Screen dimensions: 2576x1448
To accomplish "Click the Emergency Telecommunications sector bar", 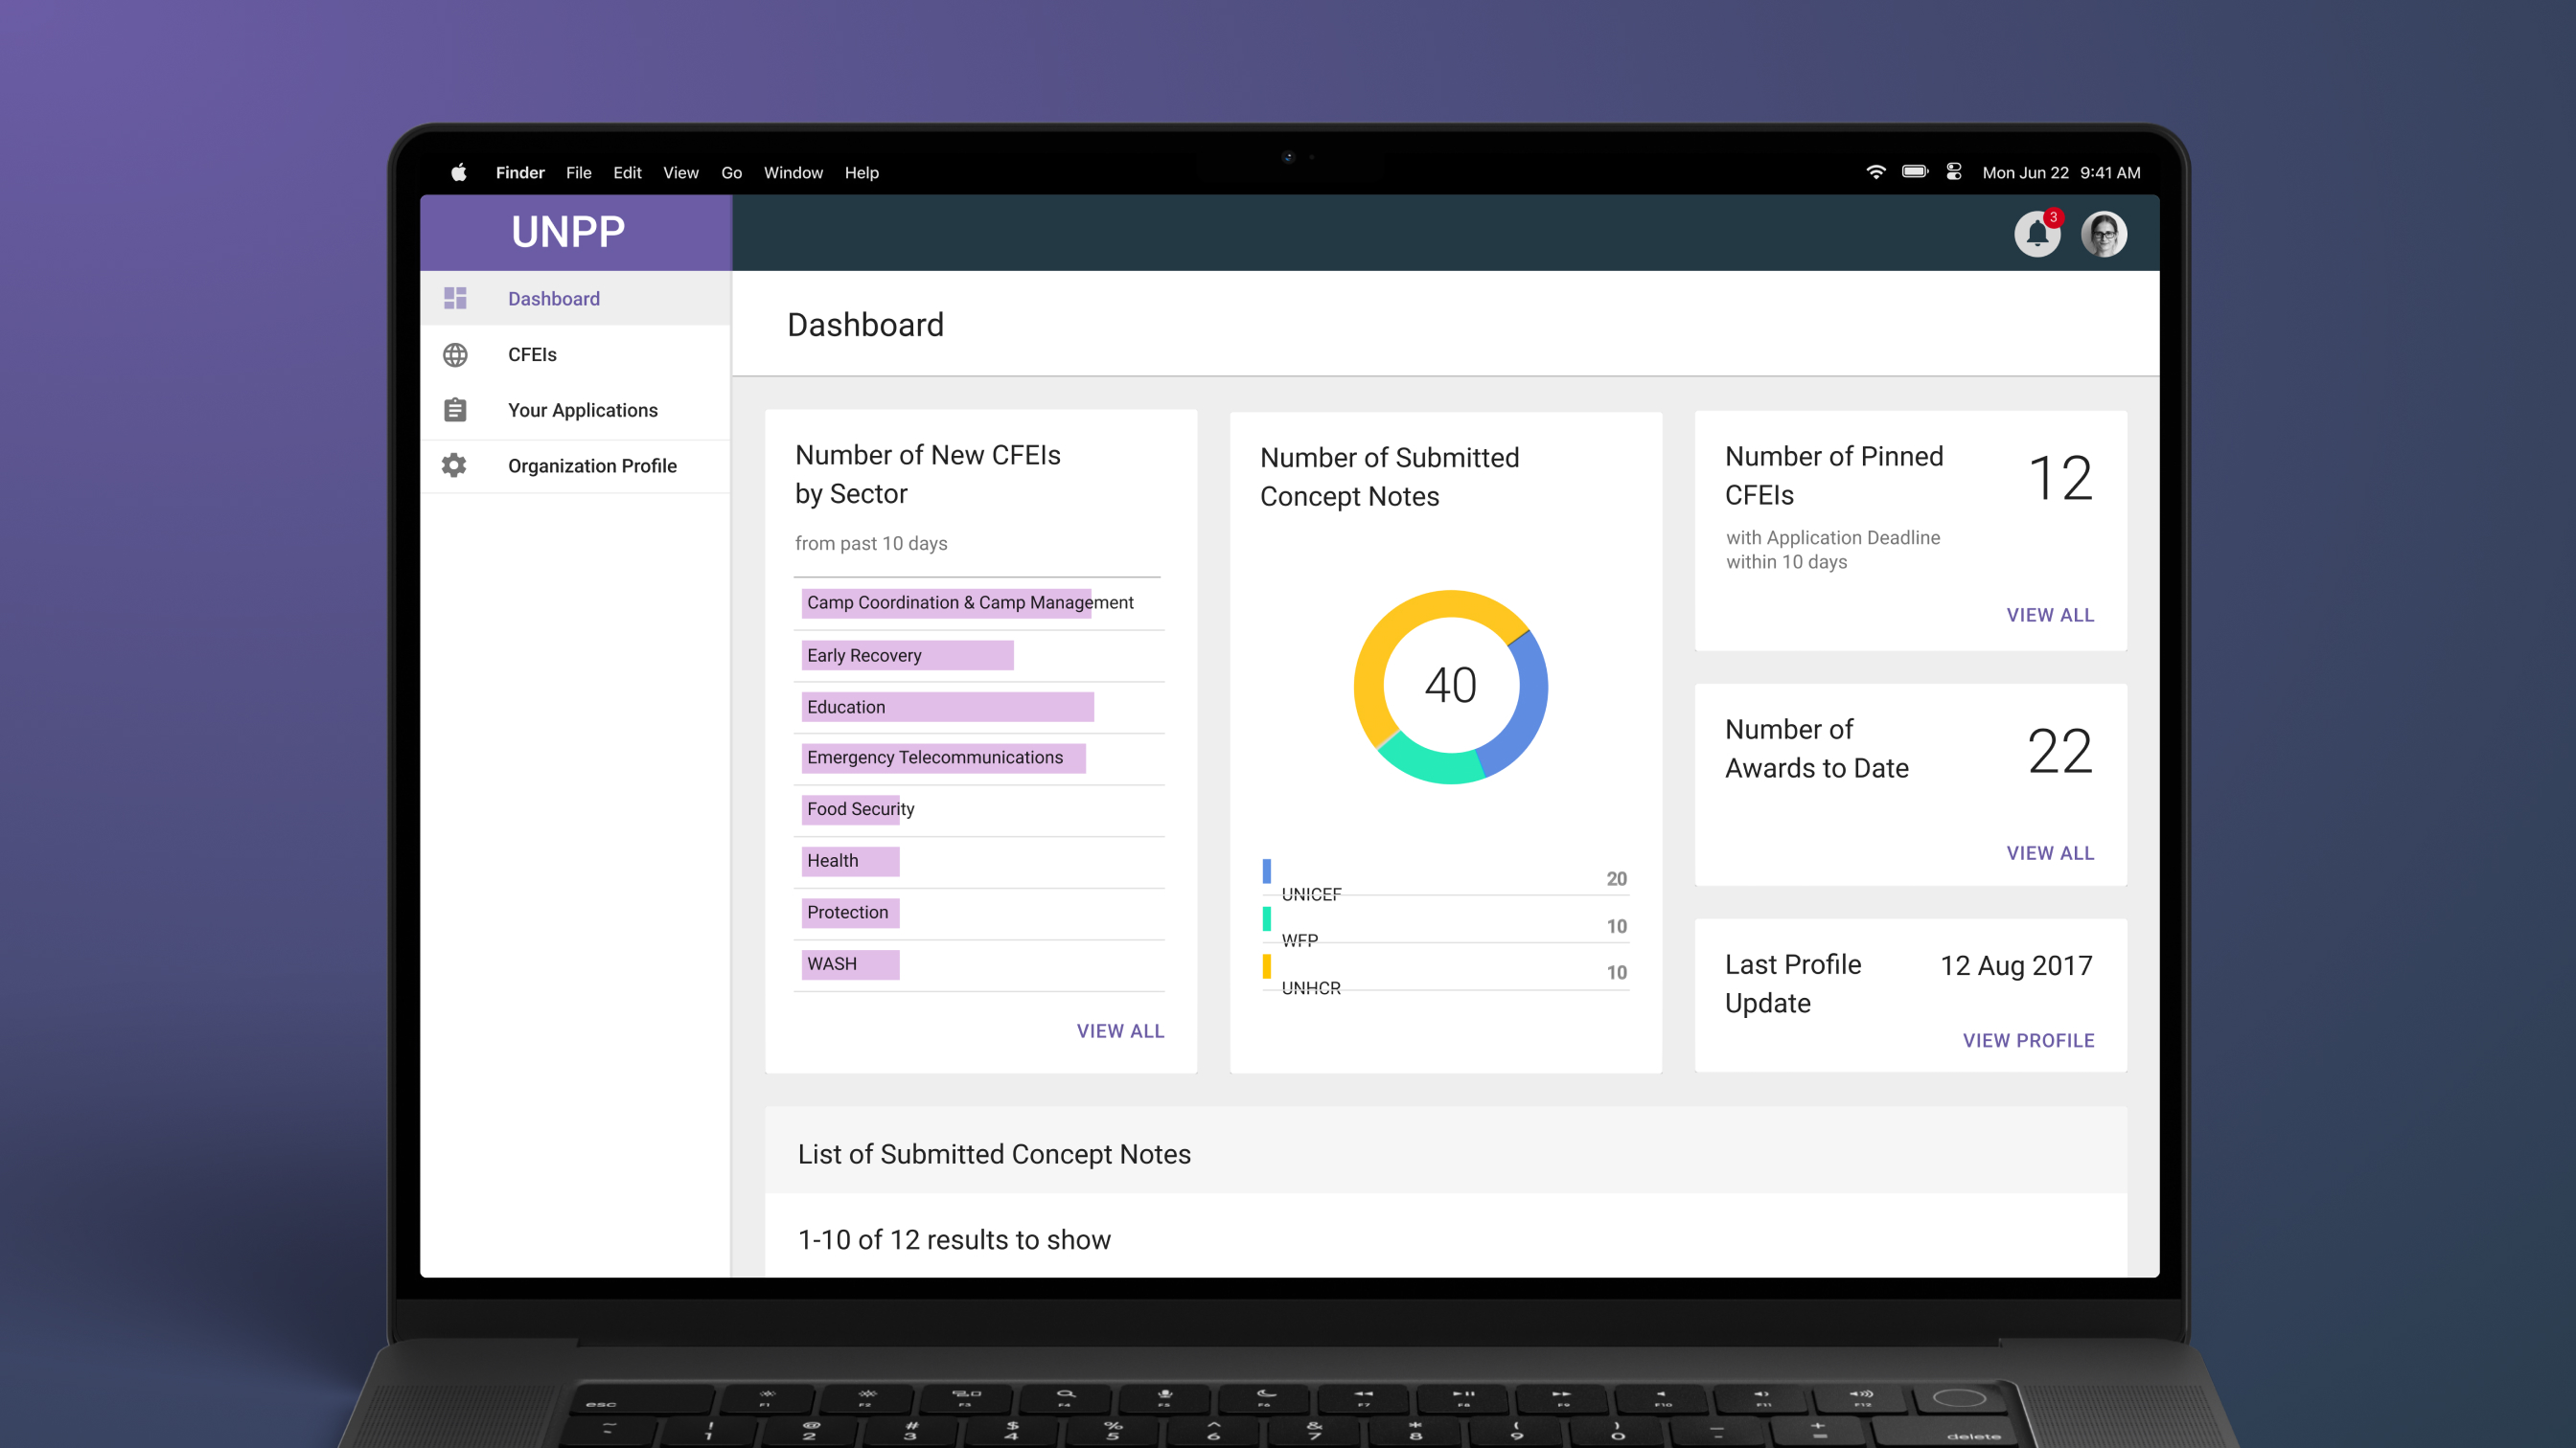I will [x=943, y=758].
